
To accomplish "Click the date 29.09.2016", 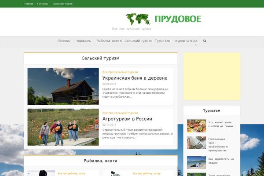I will coord(109,84).
